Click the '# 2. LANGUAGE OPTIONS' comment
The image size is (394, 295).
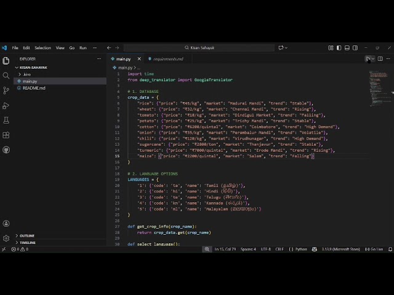[x=153, y=173]
